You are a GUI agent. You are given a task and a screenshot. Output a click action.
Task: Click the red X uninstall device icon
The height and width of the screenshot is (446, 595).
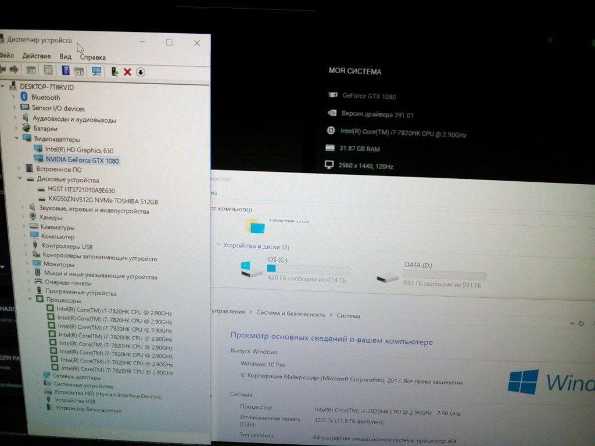pos(127,71)
